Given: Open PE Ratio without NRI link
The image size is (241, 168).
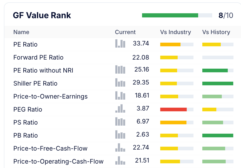Looking at the screenshot, I should click(43, 70).
